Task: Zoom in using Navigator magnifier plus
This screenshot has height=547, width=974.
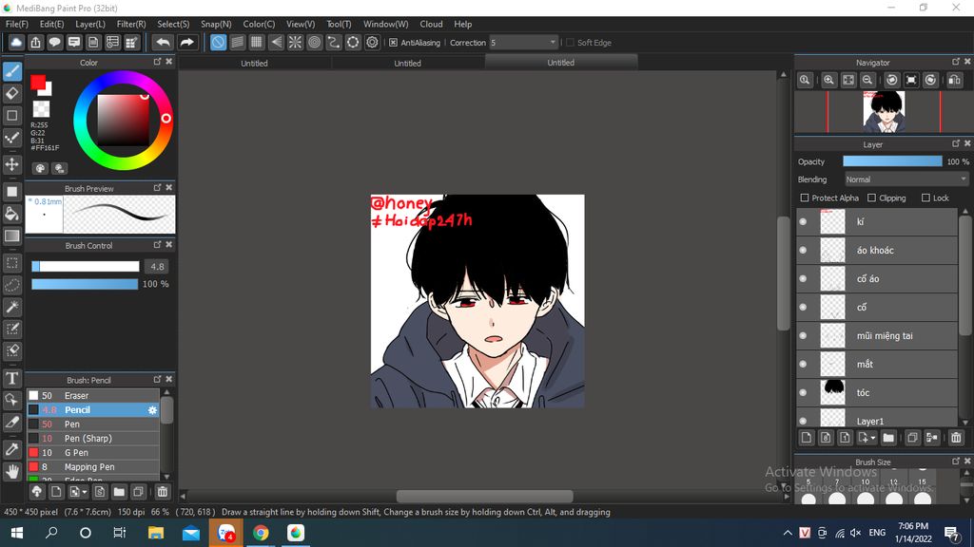Action: click(828, 80)
